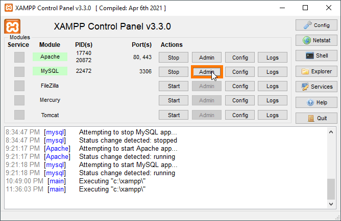The image size is (341, 221).
Task: Start the Mercury module
Action: pyautogui.click(x=174, y=100)
